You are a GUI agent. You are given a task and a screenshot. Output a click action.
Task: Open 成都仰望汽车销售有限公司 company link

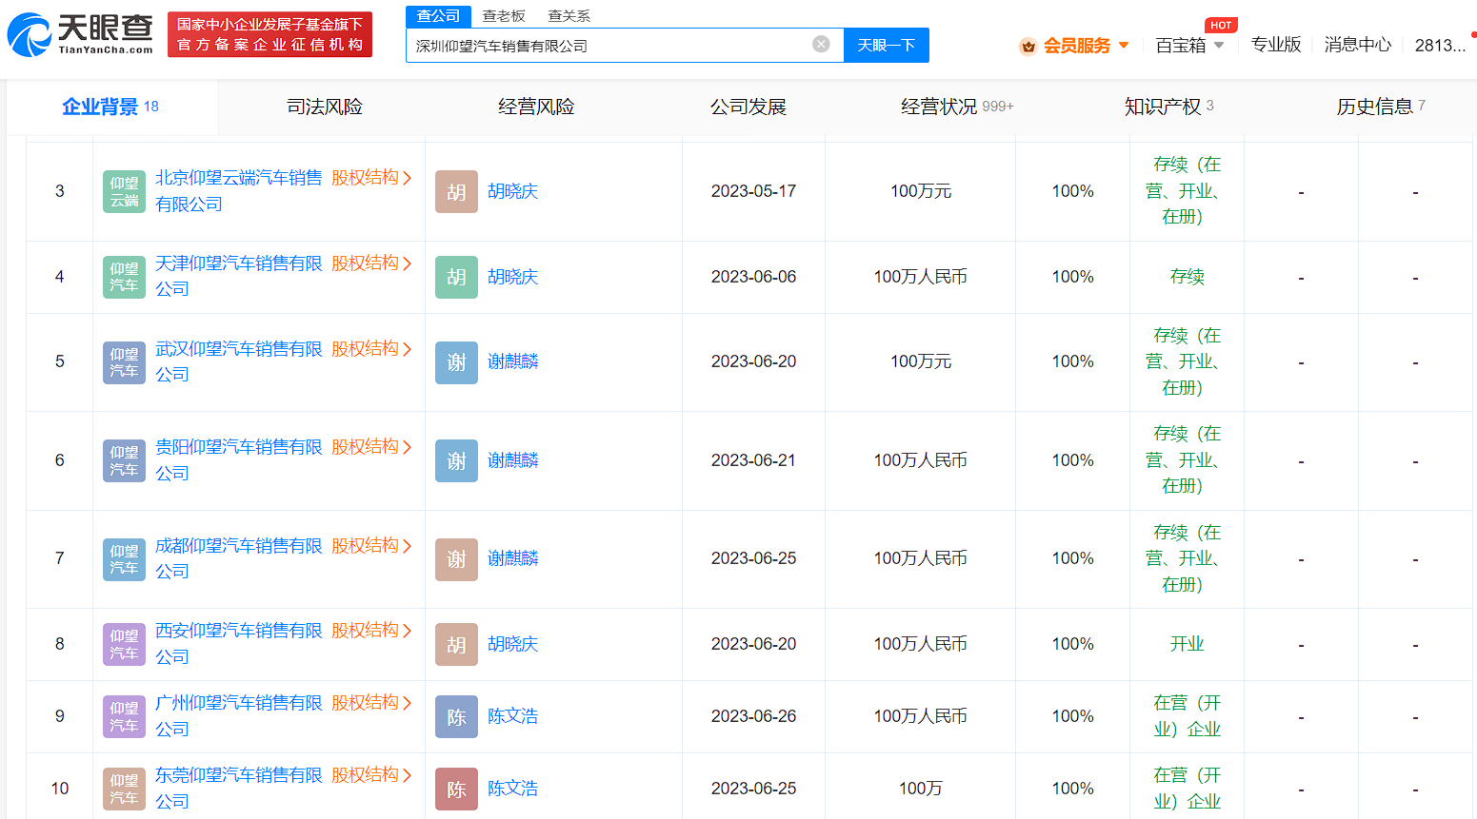[x=239, y=558]
